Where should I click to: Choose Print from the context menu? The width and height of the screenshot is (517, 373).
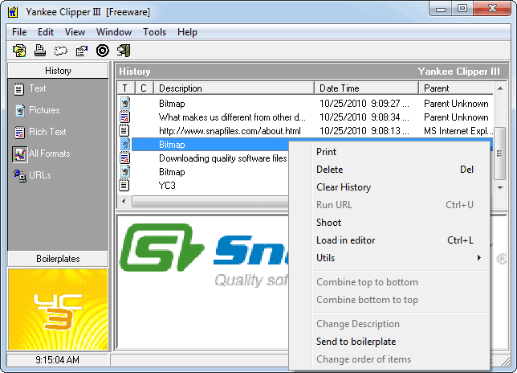[389, 152]
